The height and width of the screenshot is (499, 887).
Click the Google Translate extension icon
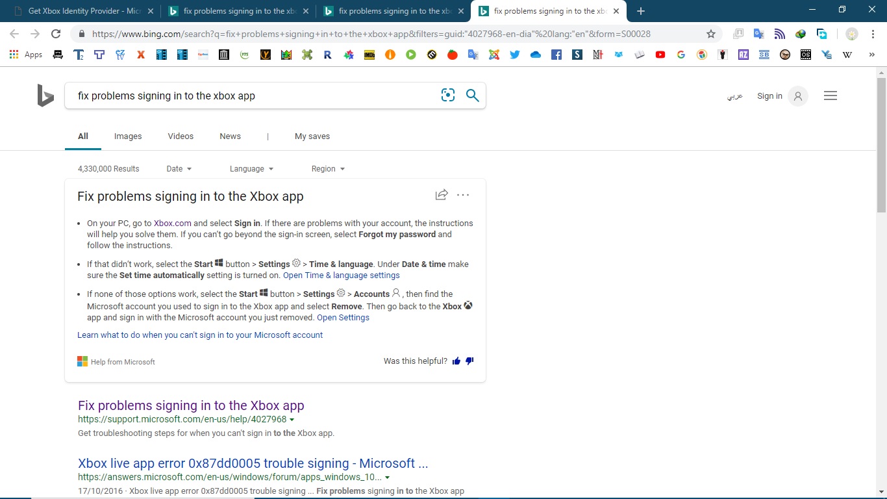point(758,34)
